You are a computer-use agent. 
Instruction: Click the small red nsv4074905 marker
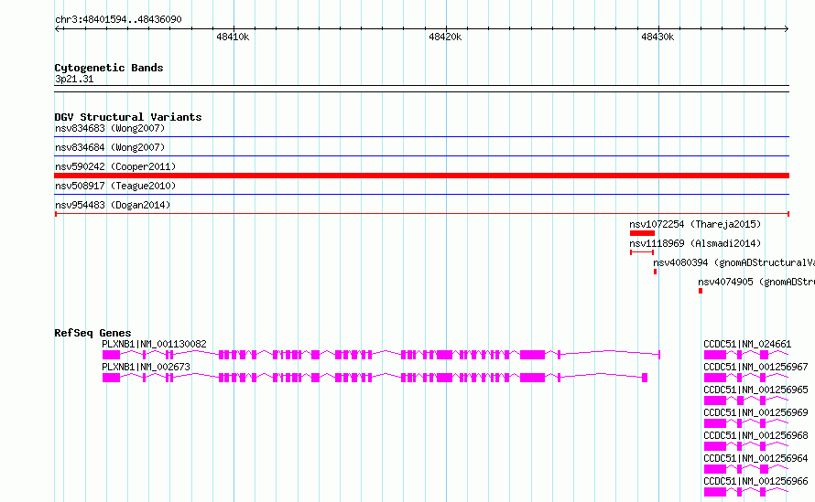tap(701, 291)
